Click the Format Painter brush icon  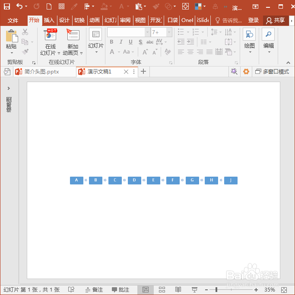(x=25, y=51)
